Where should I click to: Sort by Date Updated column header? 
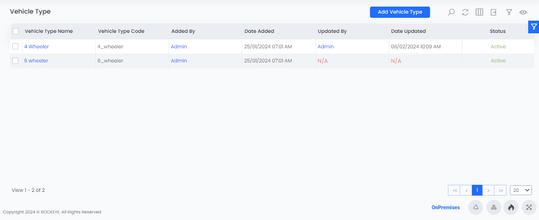click(408, 31)
